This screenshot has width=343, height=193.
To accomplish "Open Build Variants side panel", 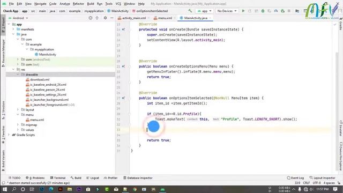I will tap(3, 160).
